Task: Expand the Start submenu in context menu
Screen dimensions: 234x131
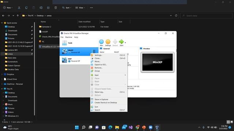Action: pos(109,75)
